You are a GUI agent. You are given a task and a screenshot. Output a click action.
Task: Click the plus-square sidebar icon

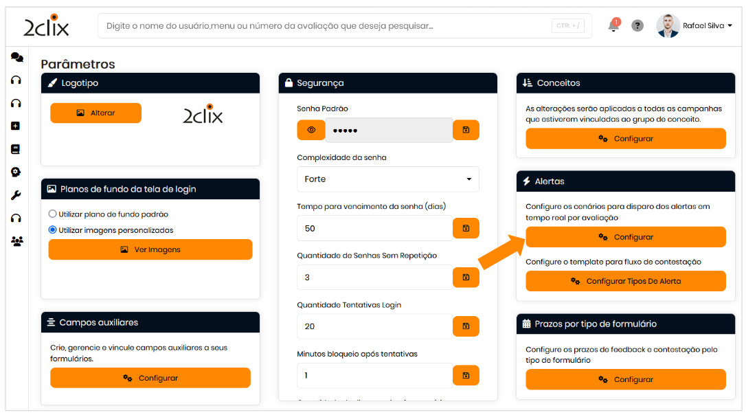point(16,126)
